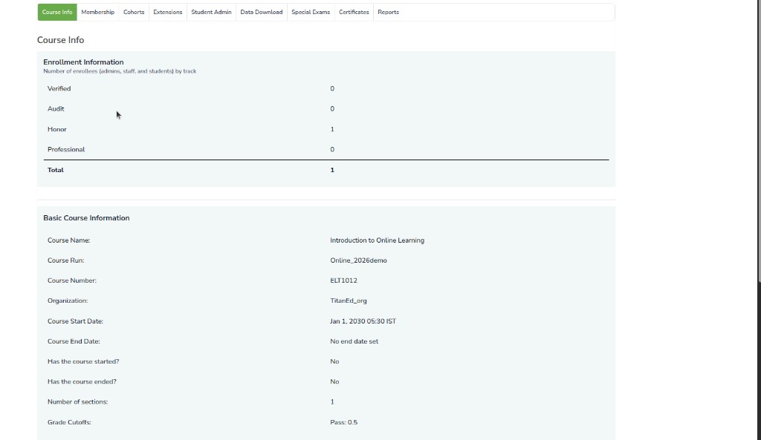
Task: Click the 'Course Number:' label
Action: pos(72,280)
